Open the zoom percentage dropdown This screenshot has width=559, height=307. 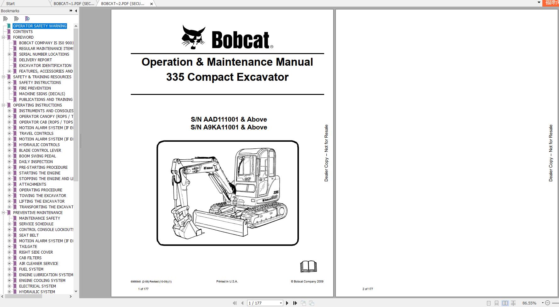coord(543,303)
